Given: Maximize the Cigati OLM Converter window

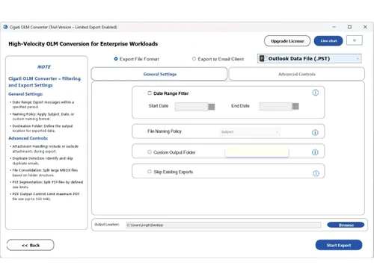Looking at the screenshot, I should pyautogui.click(x=349, y=27).
